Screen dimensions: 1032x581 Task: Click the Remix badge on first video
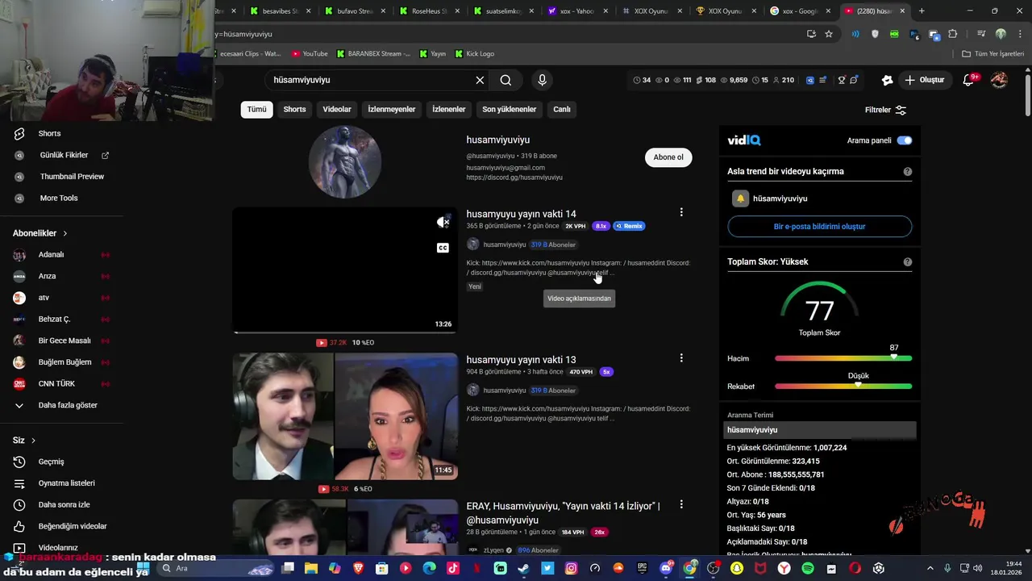[x=629, y=226]
